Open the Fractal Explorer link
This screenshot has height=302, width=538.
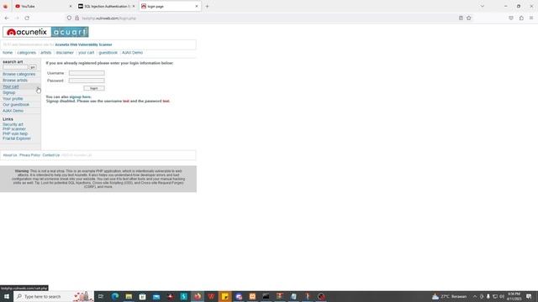pyautogui.click(x=17, y=138)
